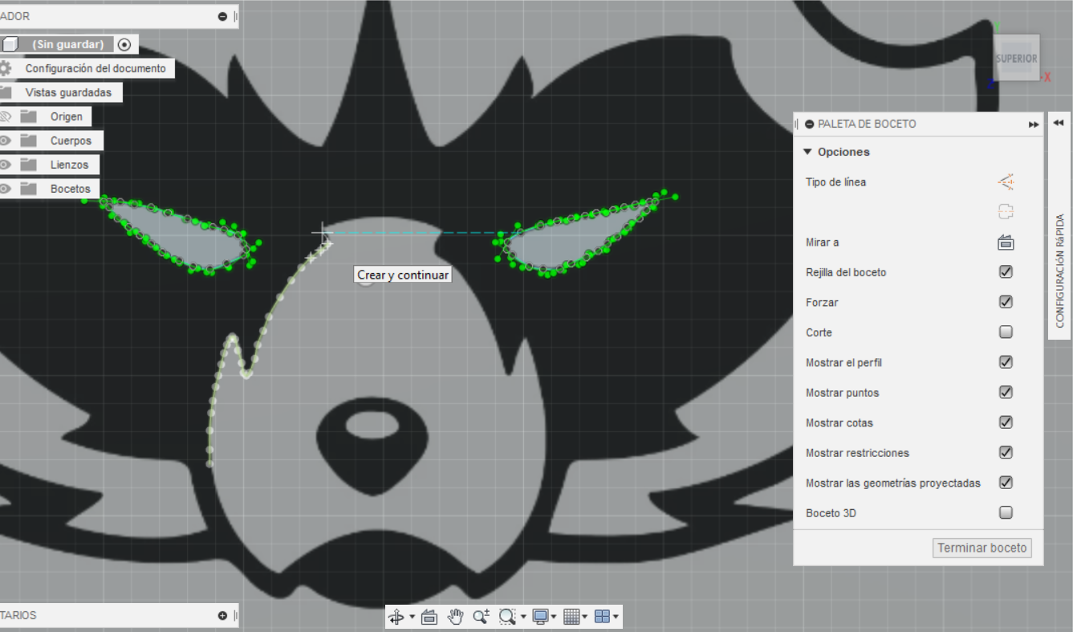The image size is (1073, 632).
Task: Click the Viewports layout icon
Action: [602, 617]
